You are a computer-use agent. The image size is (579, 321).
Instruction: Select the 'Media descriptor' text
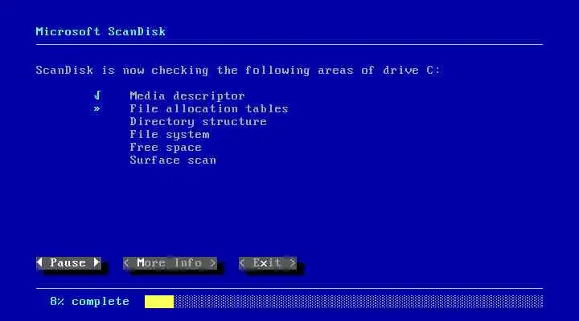point(187,95)
